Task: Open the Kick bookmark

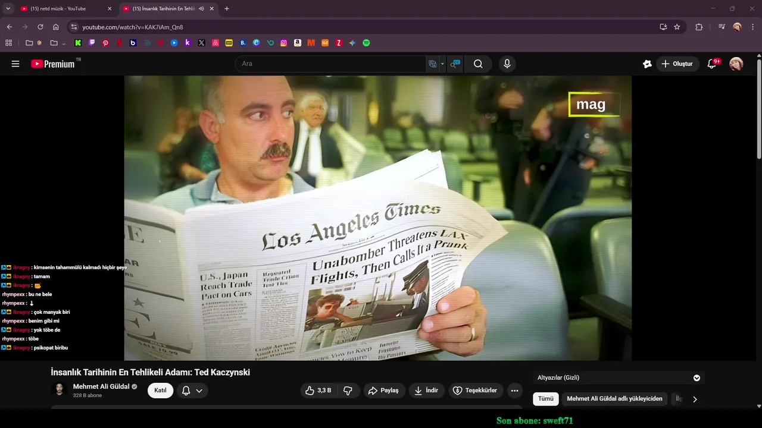Action: [x=78, y=43]
